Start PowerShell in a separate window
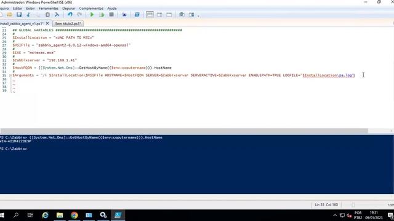 (x=137, y=15)
